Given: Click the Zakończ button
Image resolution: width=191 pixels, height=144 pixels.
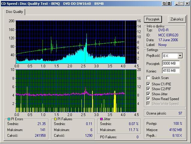Looking at the screenshot, I should click(x=177, y=19).
